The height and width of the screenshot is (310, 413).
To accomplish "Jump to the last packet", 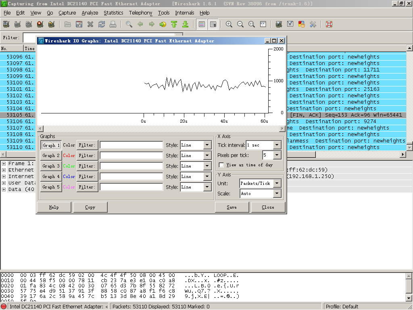I will (x=186, y=25).
